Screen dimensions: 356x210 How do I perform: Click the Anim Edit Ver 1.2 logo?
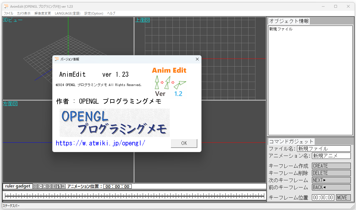tap(169, 82)
